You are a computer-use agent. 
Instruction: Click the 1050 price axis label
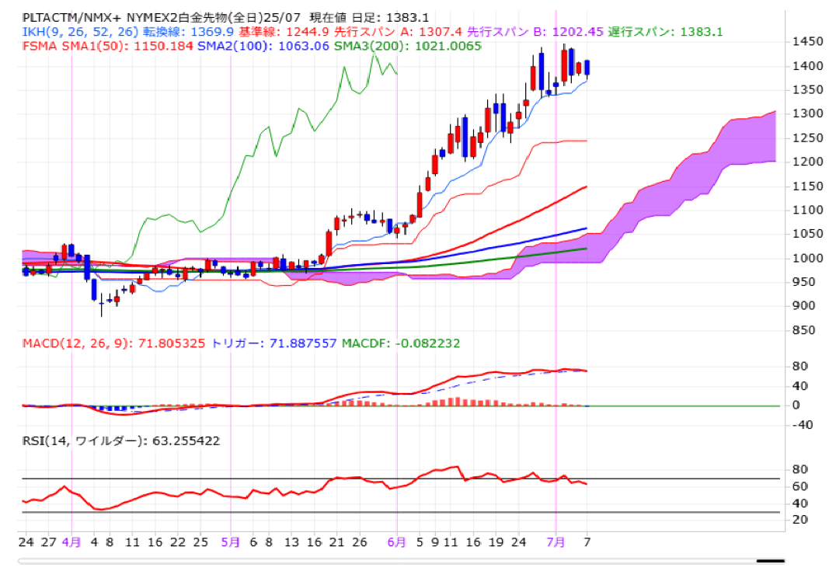(x=808, y=234)
